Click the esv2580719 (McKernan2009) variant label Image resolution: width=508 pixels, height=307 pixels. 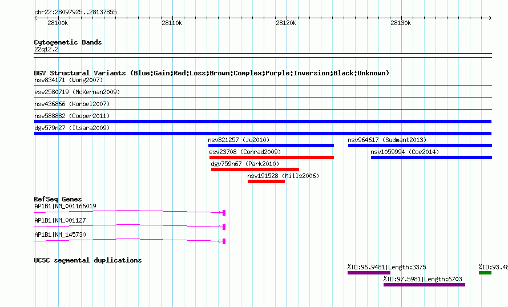[77, 92]
